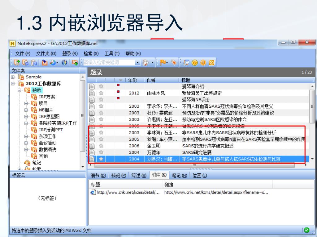Toggle the star on highlighted 刘景汉 row
The image size is (317, 237).
101,159
